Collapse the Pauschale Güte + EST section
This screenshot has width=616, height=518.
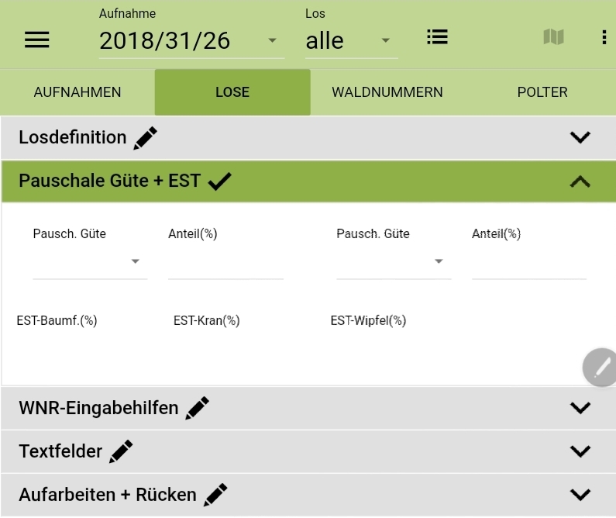coord(580,181)
